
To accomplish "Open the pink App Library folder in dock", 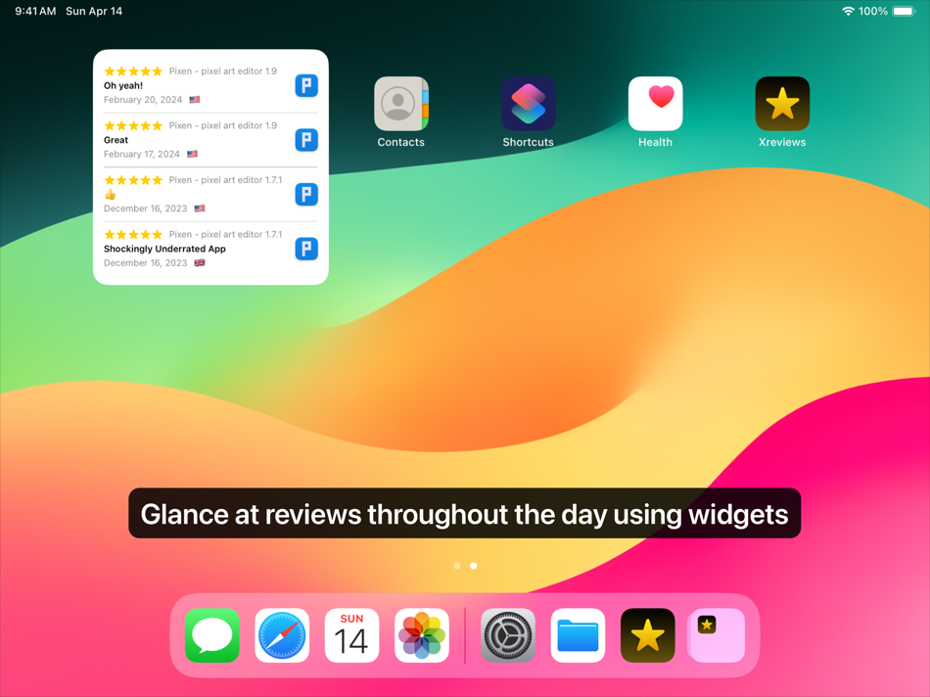I will click(716, 635).
